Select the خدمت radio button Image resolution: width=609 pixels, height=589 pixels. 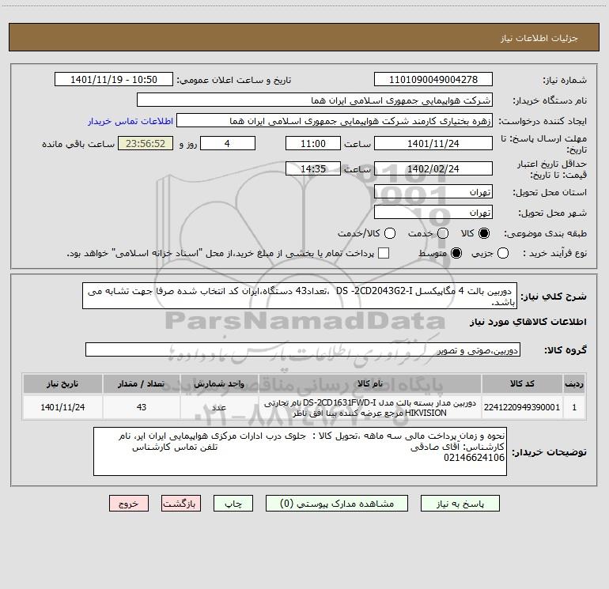[x=443, y=233]
